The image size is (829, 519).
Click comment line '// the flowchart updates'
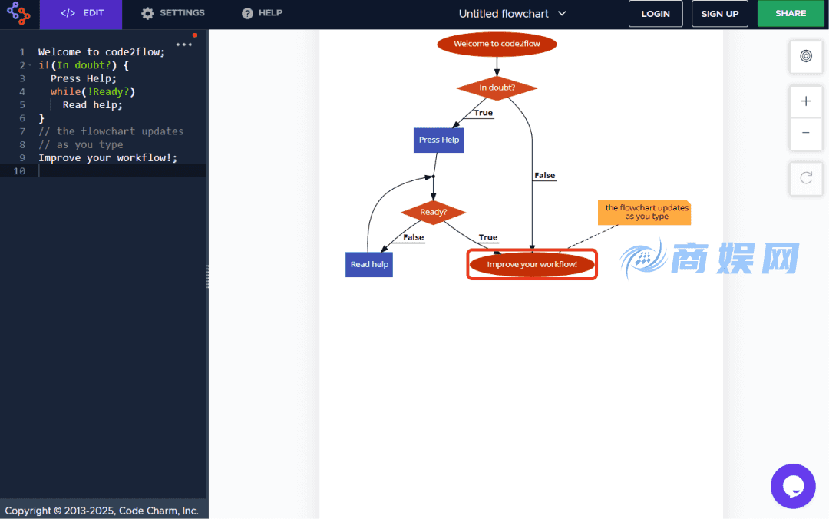point(111,131)
